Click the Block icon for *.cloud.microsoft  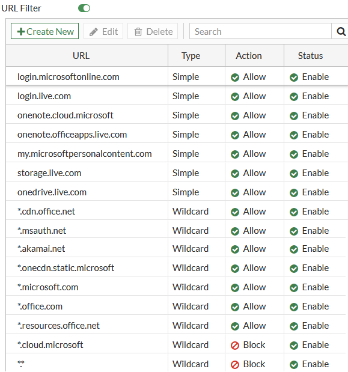click(235, 346)
